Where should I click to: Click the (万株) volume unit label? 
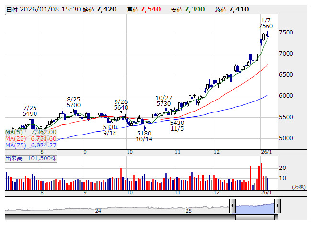299,187
